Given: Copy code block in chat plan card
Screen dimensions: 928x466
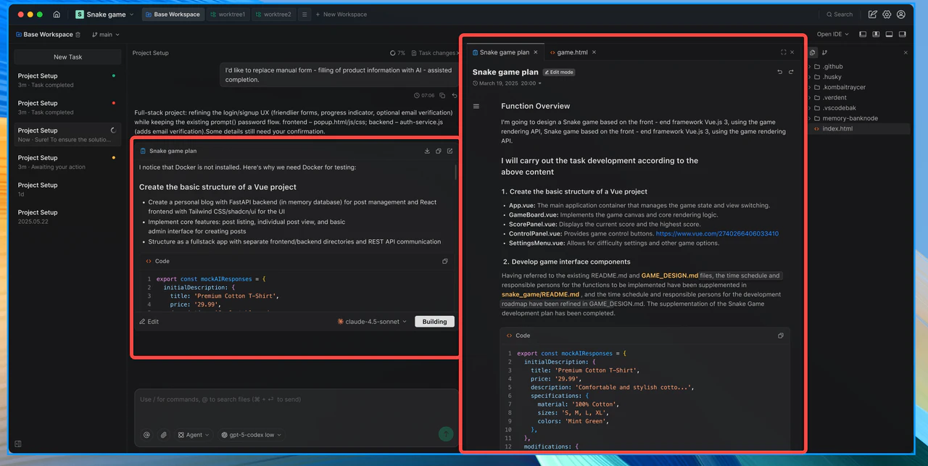Looking at the screenshot, I should [445, 261].
